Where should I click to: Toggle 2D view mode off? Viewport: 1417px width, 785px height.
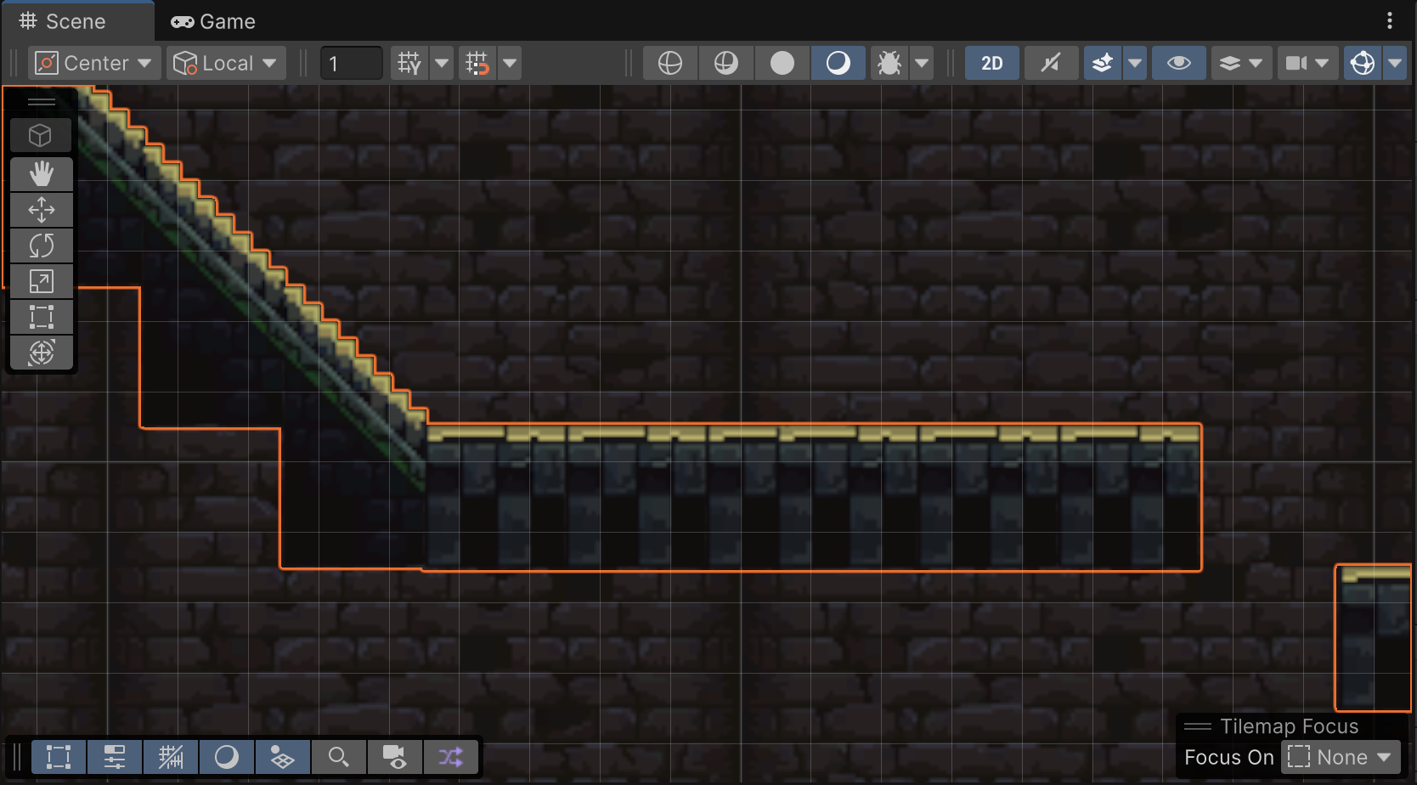[x=991, y=62]
